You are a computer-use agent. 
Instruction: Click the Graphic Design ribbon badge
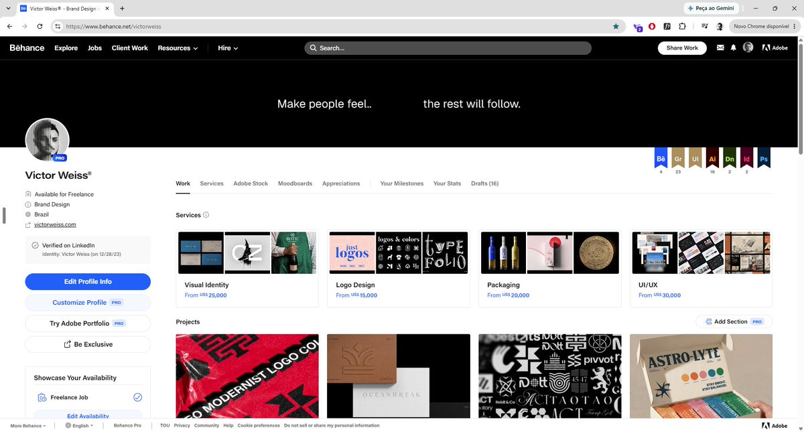pos(678,157)
